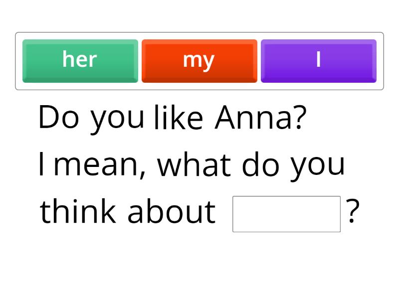The image size is (399, 299).
Task: Click the word bank's right edge beside "I"
Action: pyautogui.click(x=380, y=61)
